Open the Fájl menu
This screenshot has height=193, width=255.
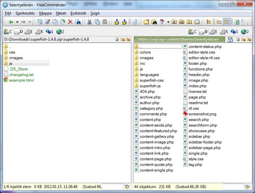(x=8, y=13)
